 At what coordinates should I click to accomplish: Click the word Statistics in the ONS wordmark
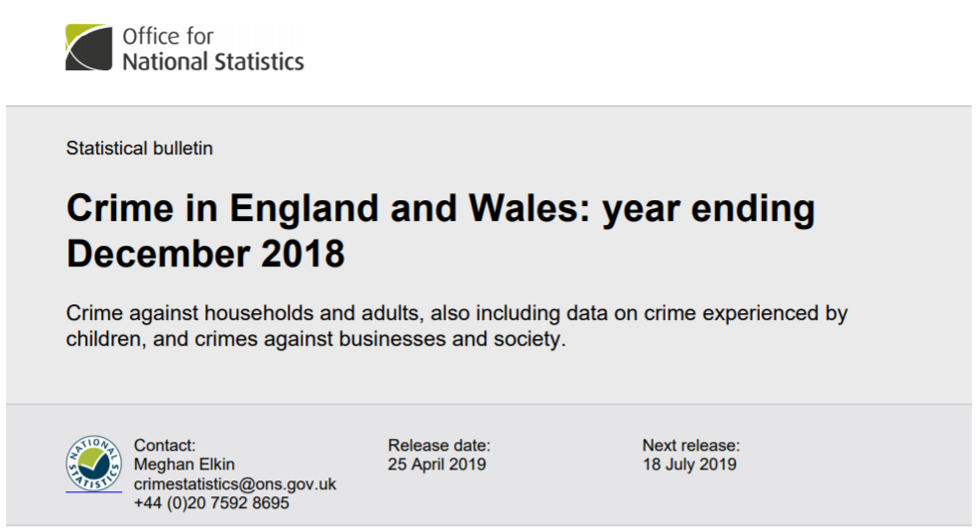pos(259,61)
